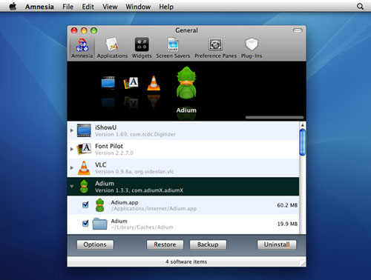The image size is (371, 280).
Task: Open the File menu
Action: click(x=68, y=7)
